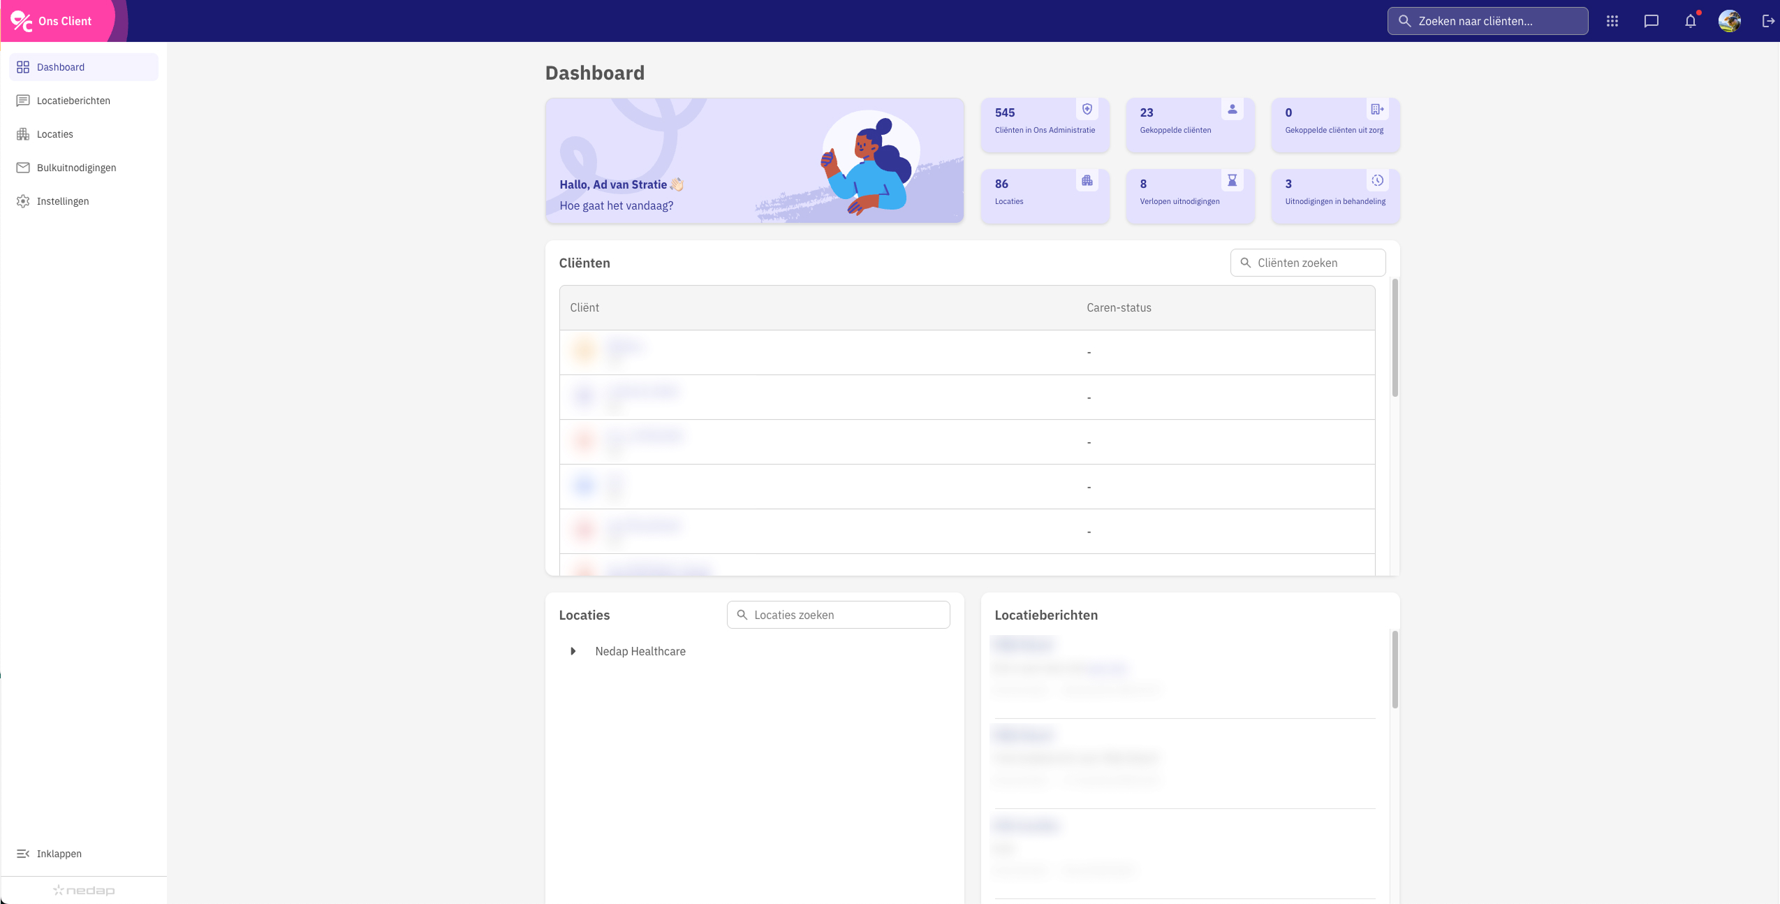Click the Dashboard page title
1780x904 pixels.
point(595,73)
